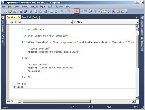
Task: Click the 'End Sub' code line
Action: coord(21,84)
